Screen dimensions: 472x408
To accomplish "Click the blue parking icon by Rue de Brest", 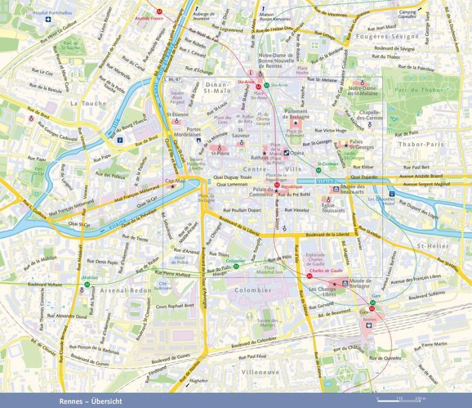I will point(120,140).
